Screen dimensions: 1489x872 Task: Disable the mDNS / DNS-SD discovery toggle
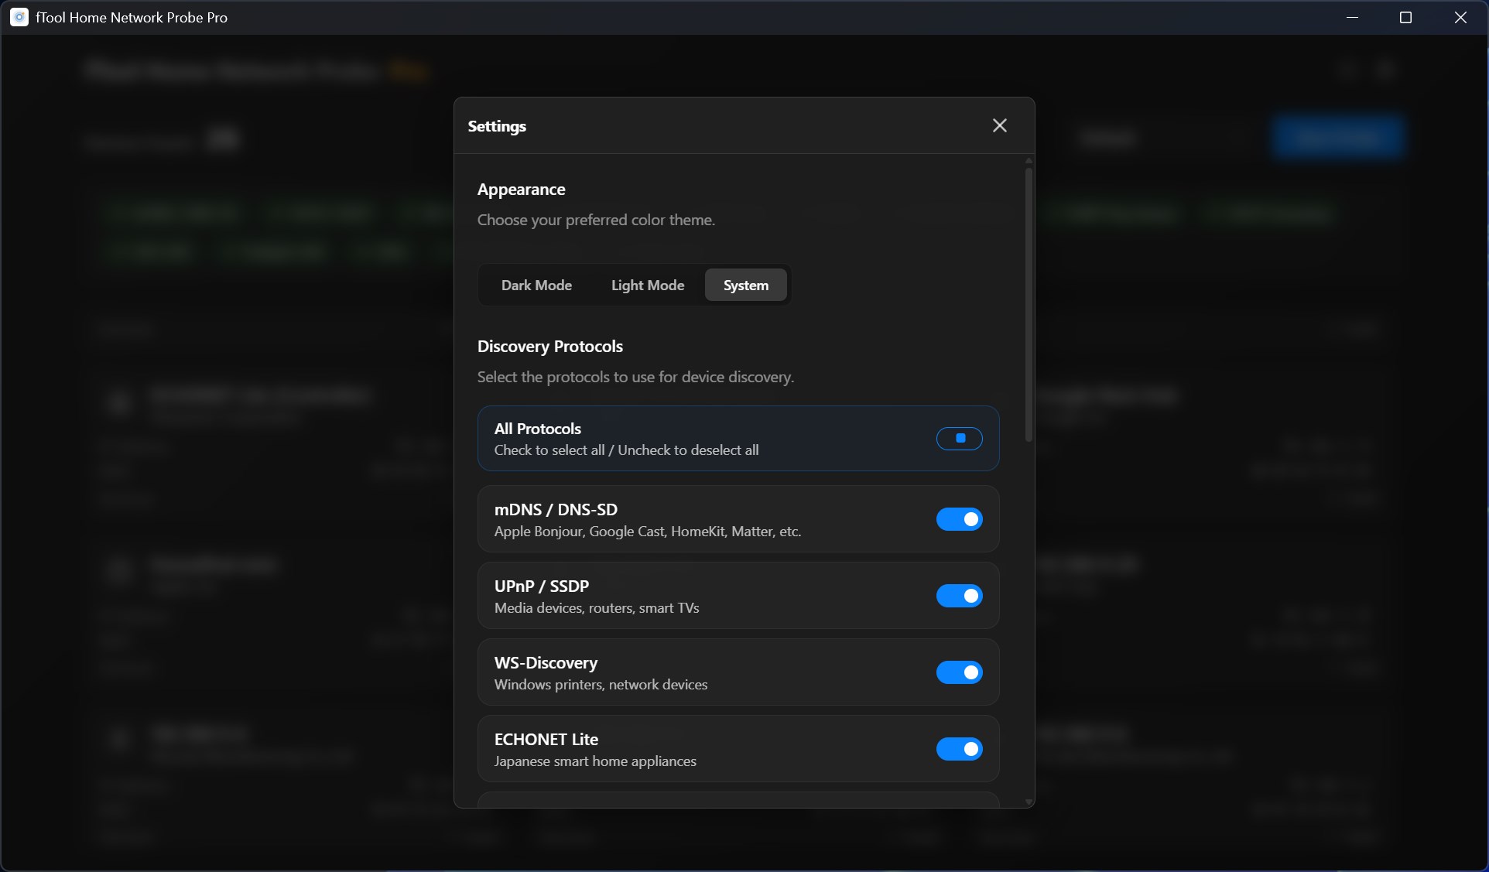pos(959,519)
